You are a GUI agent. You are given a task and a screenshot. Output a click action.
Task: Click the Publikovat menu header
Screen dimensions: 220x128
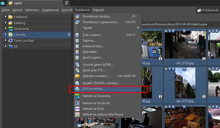(x=82, y=10)
